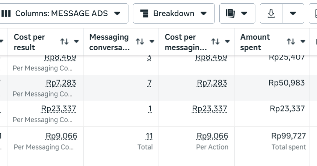Sort by Messaging conversations arrows icon

pyautogui.click(x=140, y=41)
